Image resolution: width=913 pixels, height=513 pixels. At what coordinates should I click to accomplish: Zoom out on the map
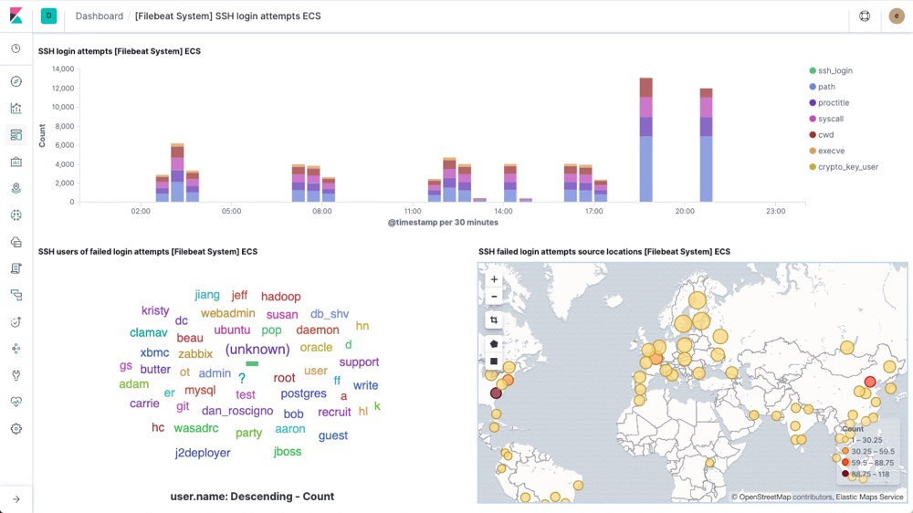tap(494, 297)
